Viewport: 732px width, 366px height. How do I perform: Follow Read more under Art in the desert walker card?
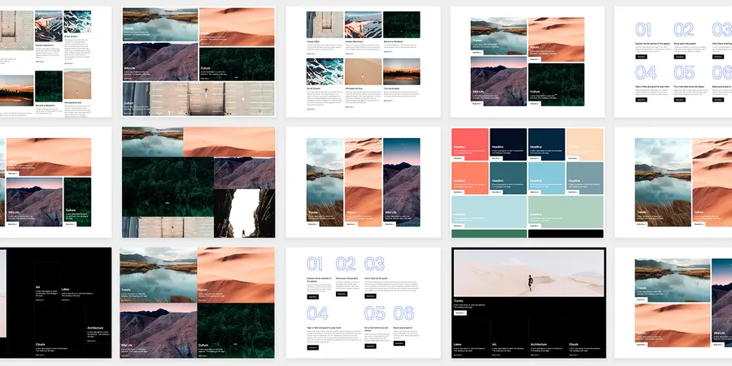[x=497, y=355]
